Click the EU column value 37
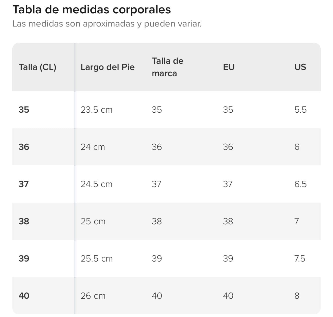The width and height of the screenshot is (333, 317). (x=228, y=184)
